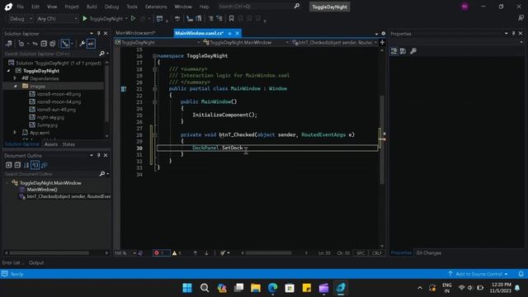
Task: Open Microsoft Edge from the Windows taskbar
Action: click(x=272, y=288)
